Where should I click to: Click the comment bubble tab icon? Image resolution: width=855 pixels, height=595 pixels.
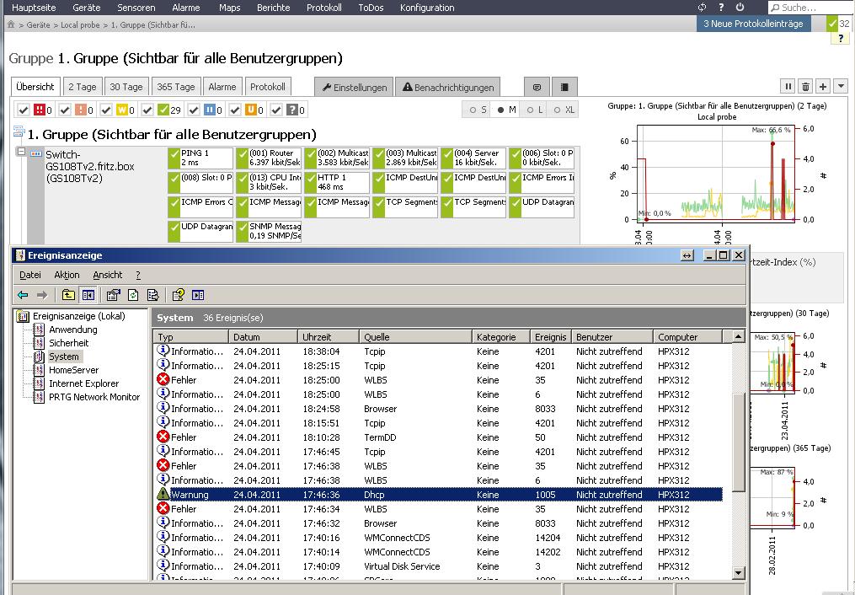click(537, 88)
